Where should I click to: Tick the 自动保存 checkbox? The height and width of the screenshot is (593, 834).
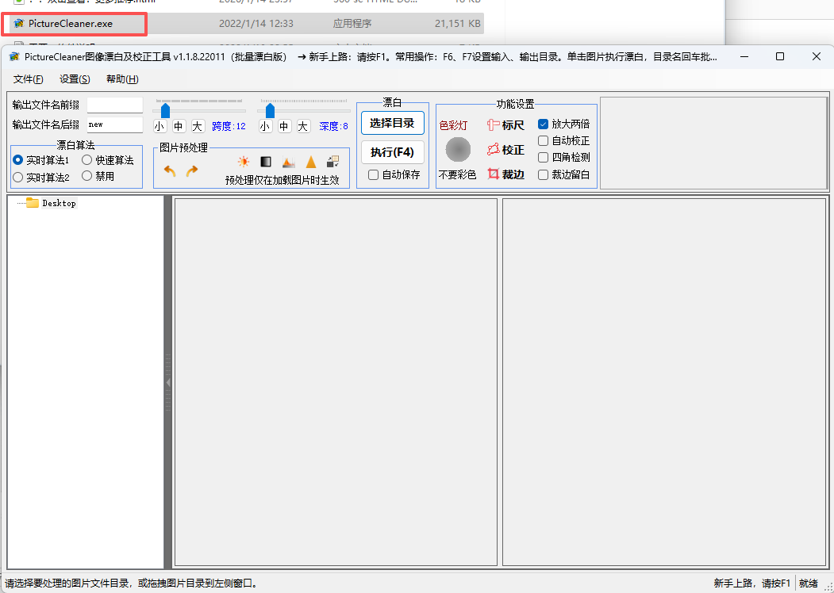pyautogui.click(x=374, y=175)
